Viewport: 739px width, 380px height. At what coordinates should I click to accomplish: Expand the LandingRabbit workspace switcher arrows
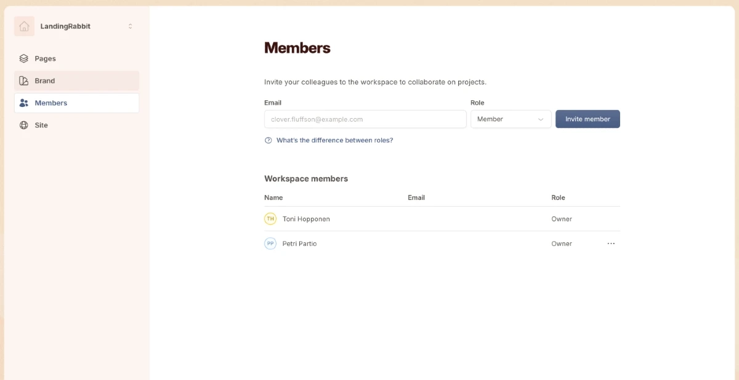point(130,26)
